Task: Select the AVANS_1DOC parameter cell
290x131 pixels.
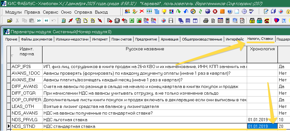Action: click(26, 73)
